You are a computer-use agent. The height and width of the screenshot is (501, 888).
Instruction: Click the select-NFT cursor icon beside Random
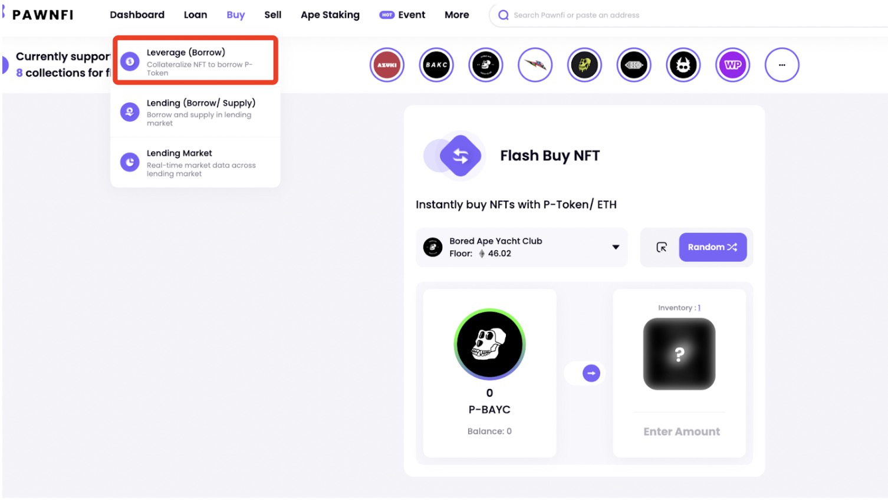coord(662,247)
